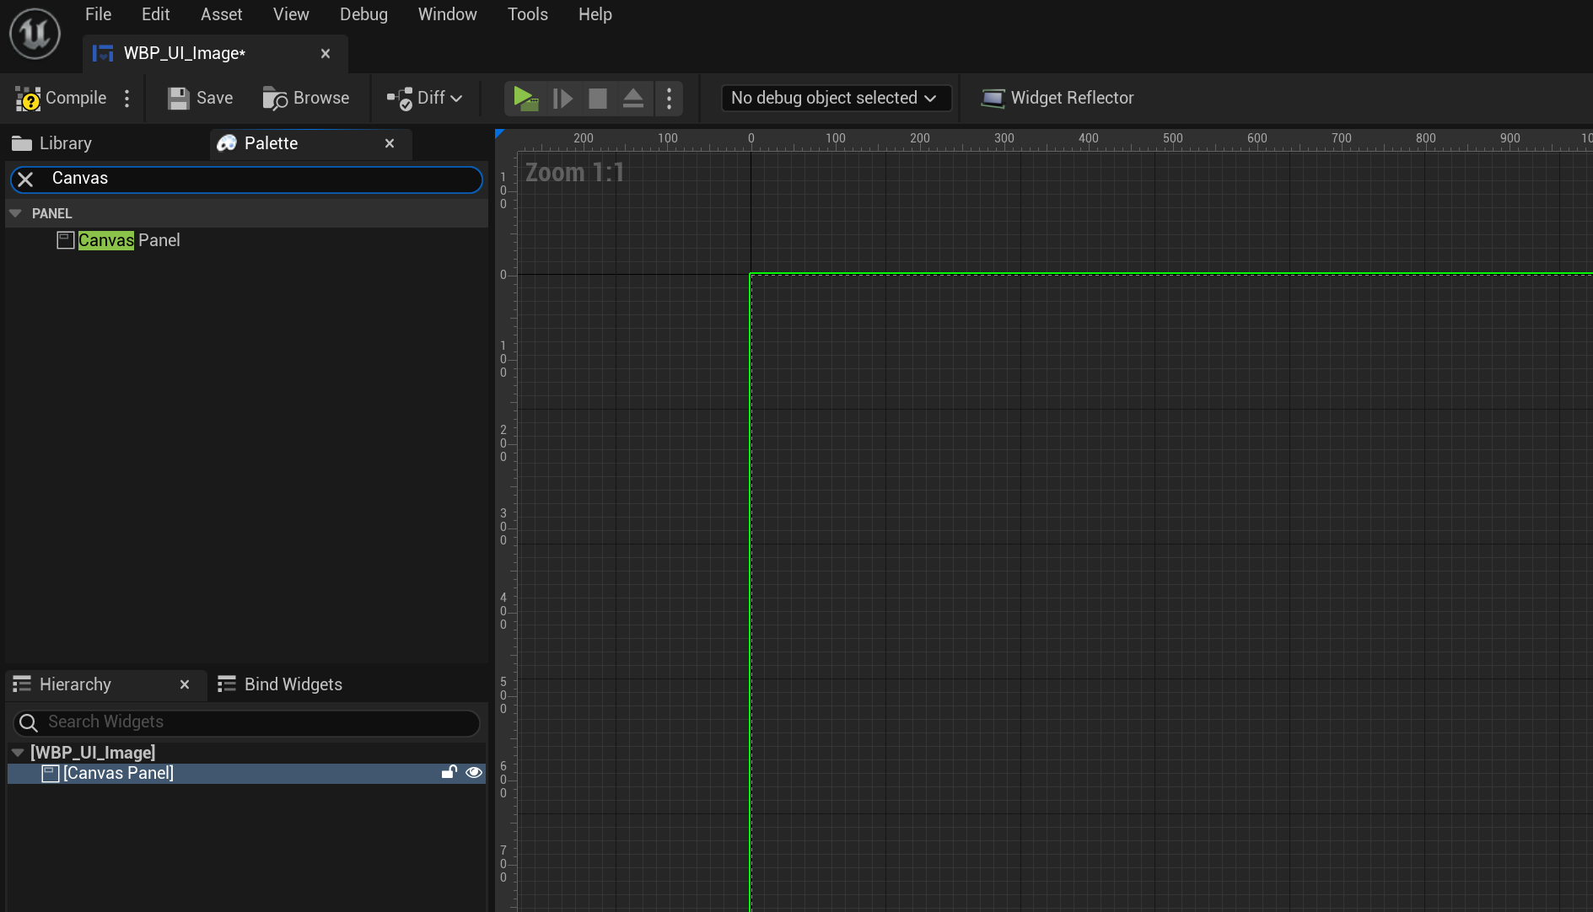Click the Widget Reflector monitor icon
The height and width of the screenshot is (912, 1593).
coord(993,99)
